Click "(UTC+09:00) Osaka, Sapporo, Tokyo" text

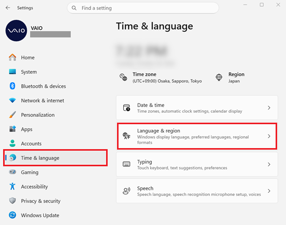[167, 81]
